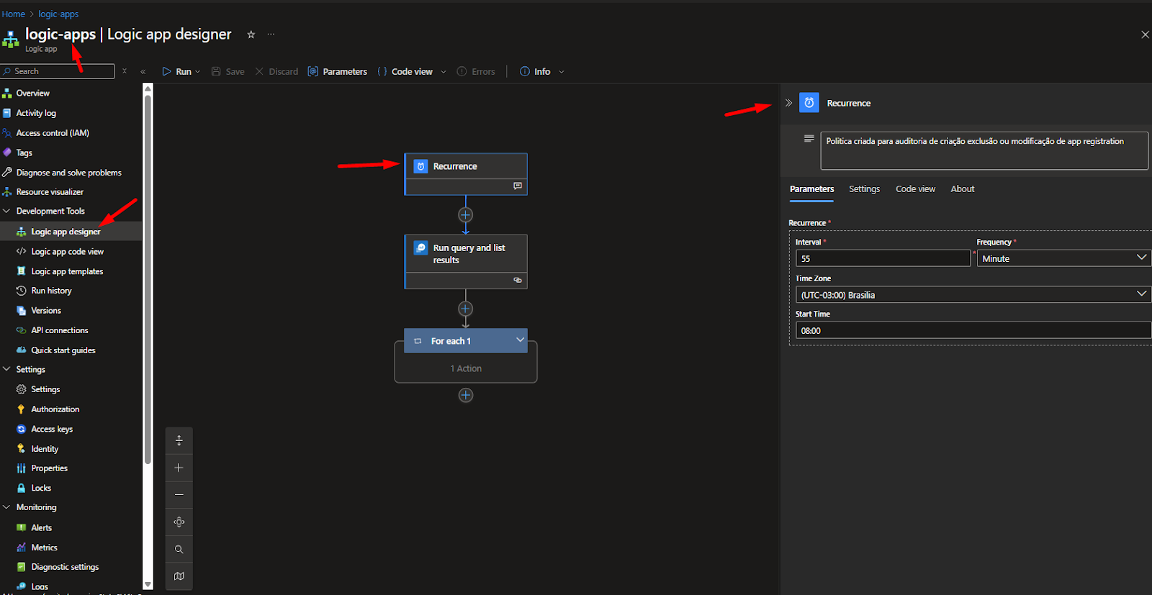
Task: Zoom in on the designer canvas
Action: [179, 468]
